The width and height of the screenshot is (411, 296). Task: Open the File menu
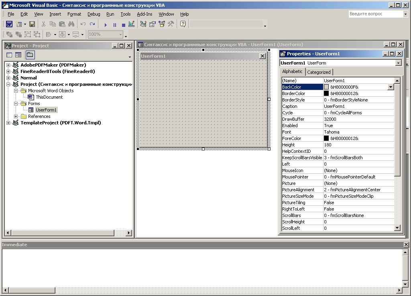pos(11,14)
